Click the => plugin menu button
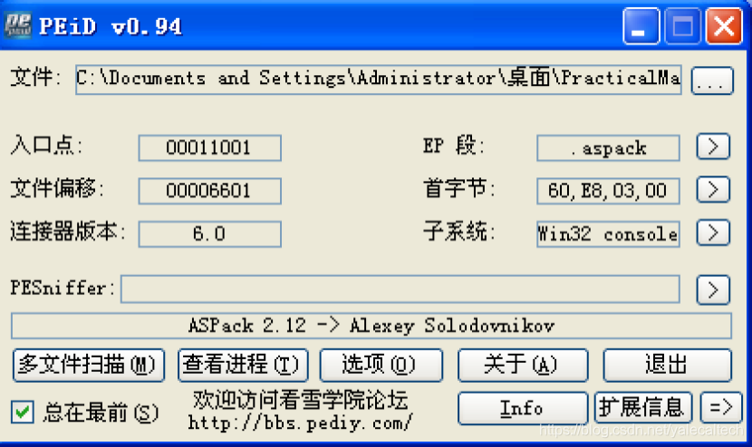The width and height of the screenshot is (752, 447). 721,408
